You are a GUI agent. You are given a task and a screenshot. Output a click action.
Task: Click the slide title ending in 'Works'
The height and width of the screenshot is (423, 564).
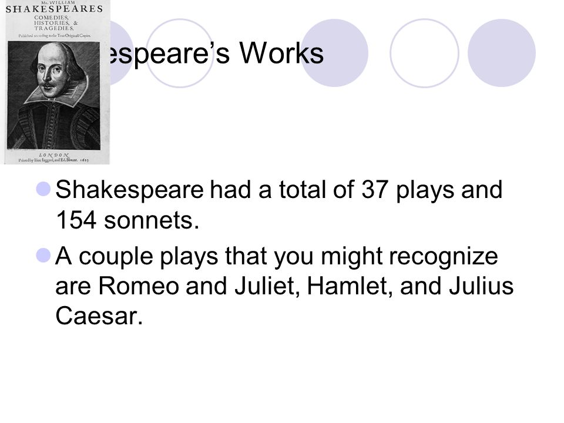pyautogui.click(x=212, y=53)
